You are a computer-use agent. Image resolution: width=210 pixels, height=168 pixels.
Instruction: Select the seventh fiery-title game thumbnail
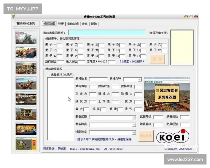point(26,128)
